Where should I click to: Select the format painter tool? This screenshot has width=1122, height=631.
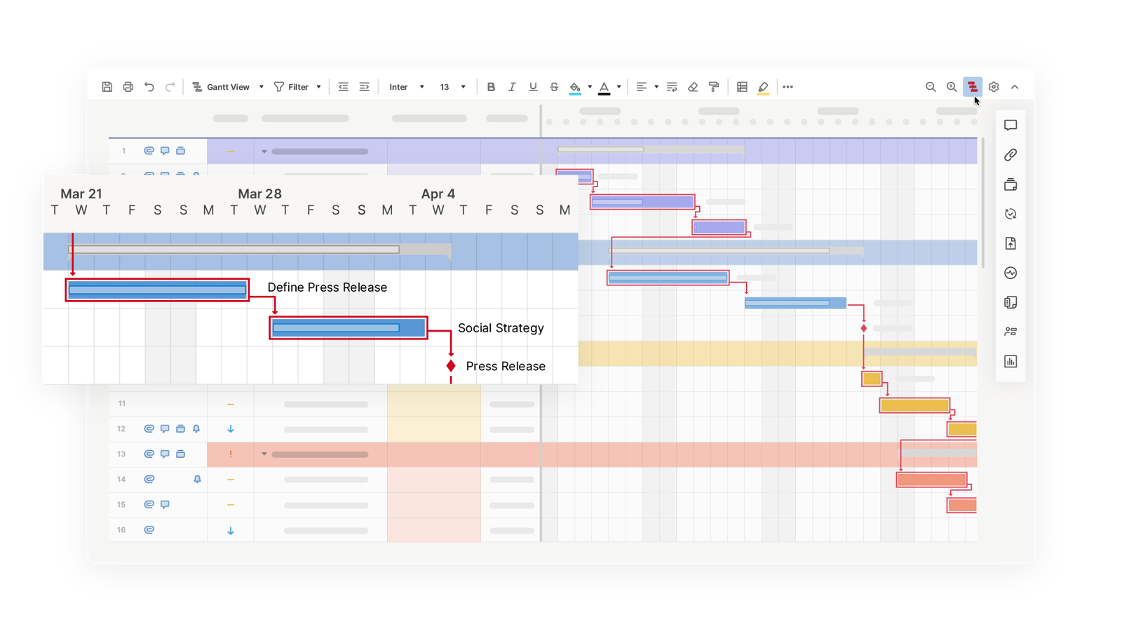[713, 86]
